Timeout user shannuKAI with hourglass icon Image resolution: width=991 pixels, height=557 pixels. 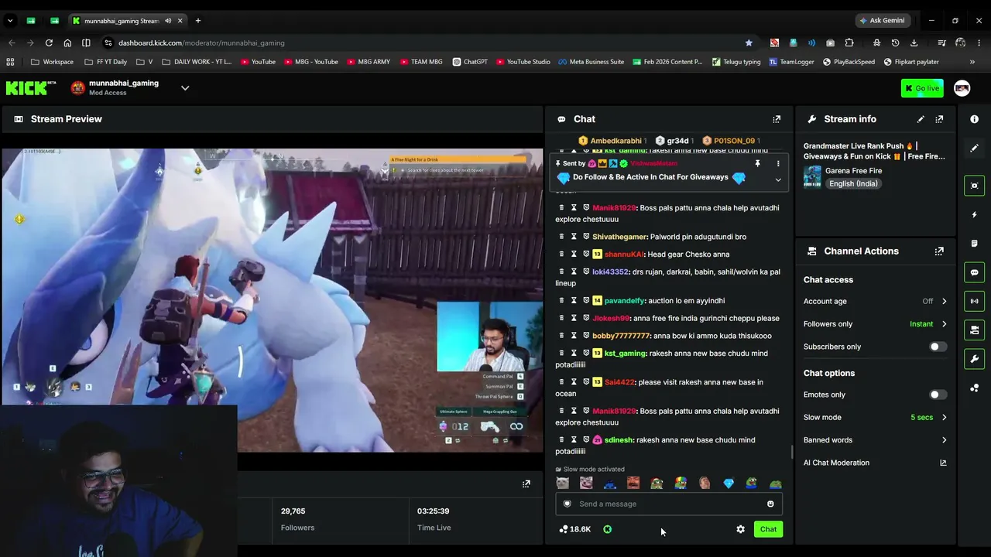coord(574,255)
